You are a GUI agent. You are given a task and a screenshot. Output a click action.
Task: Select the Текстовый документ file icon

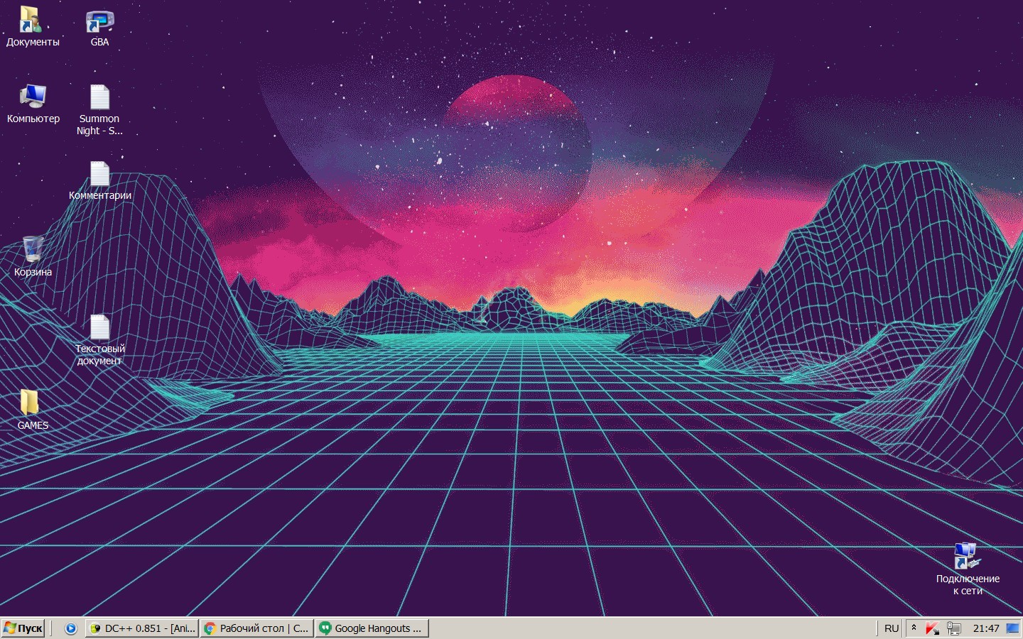tap(99, 339)
